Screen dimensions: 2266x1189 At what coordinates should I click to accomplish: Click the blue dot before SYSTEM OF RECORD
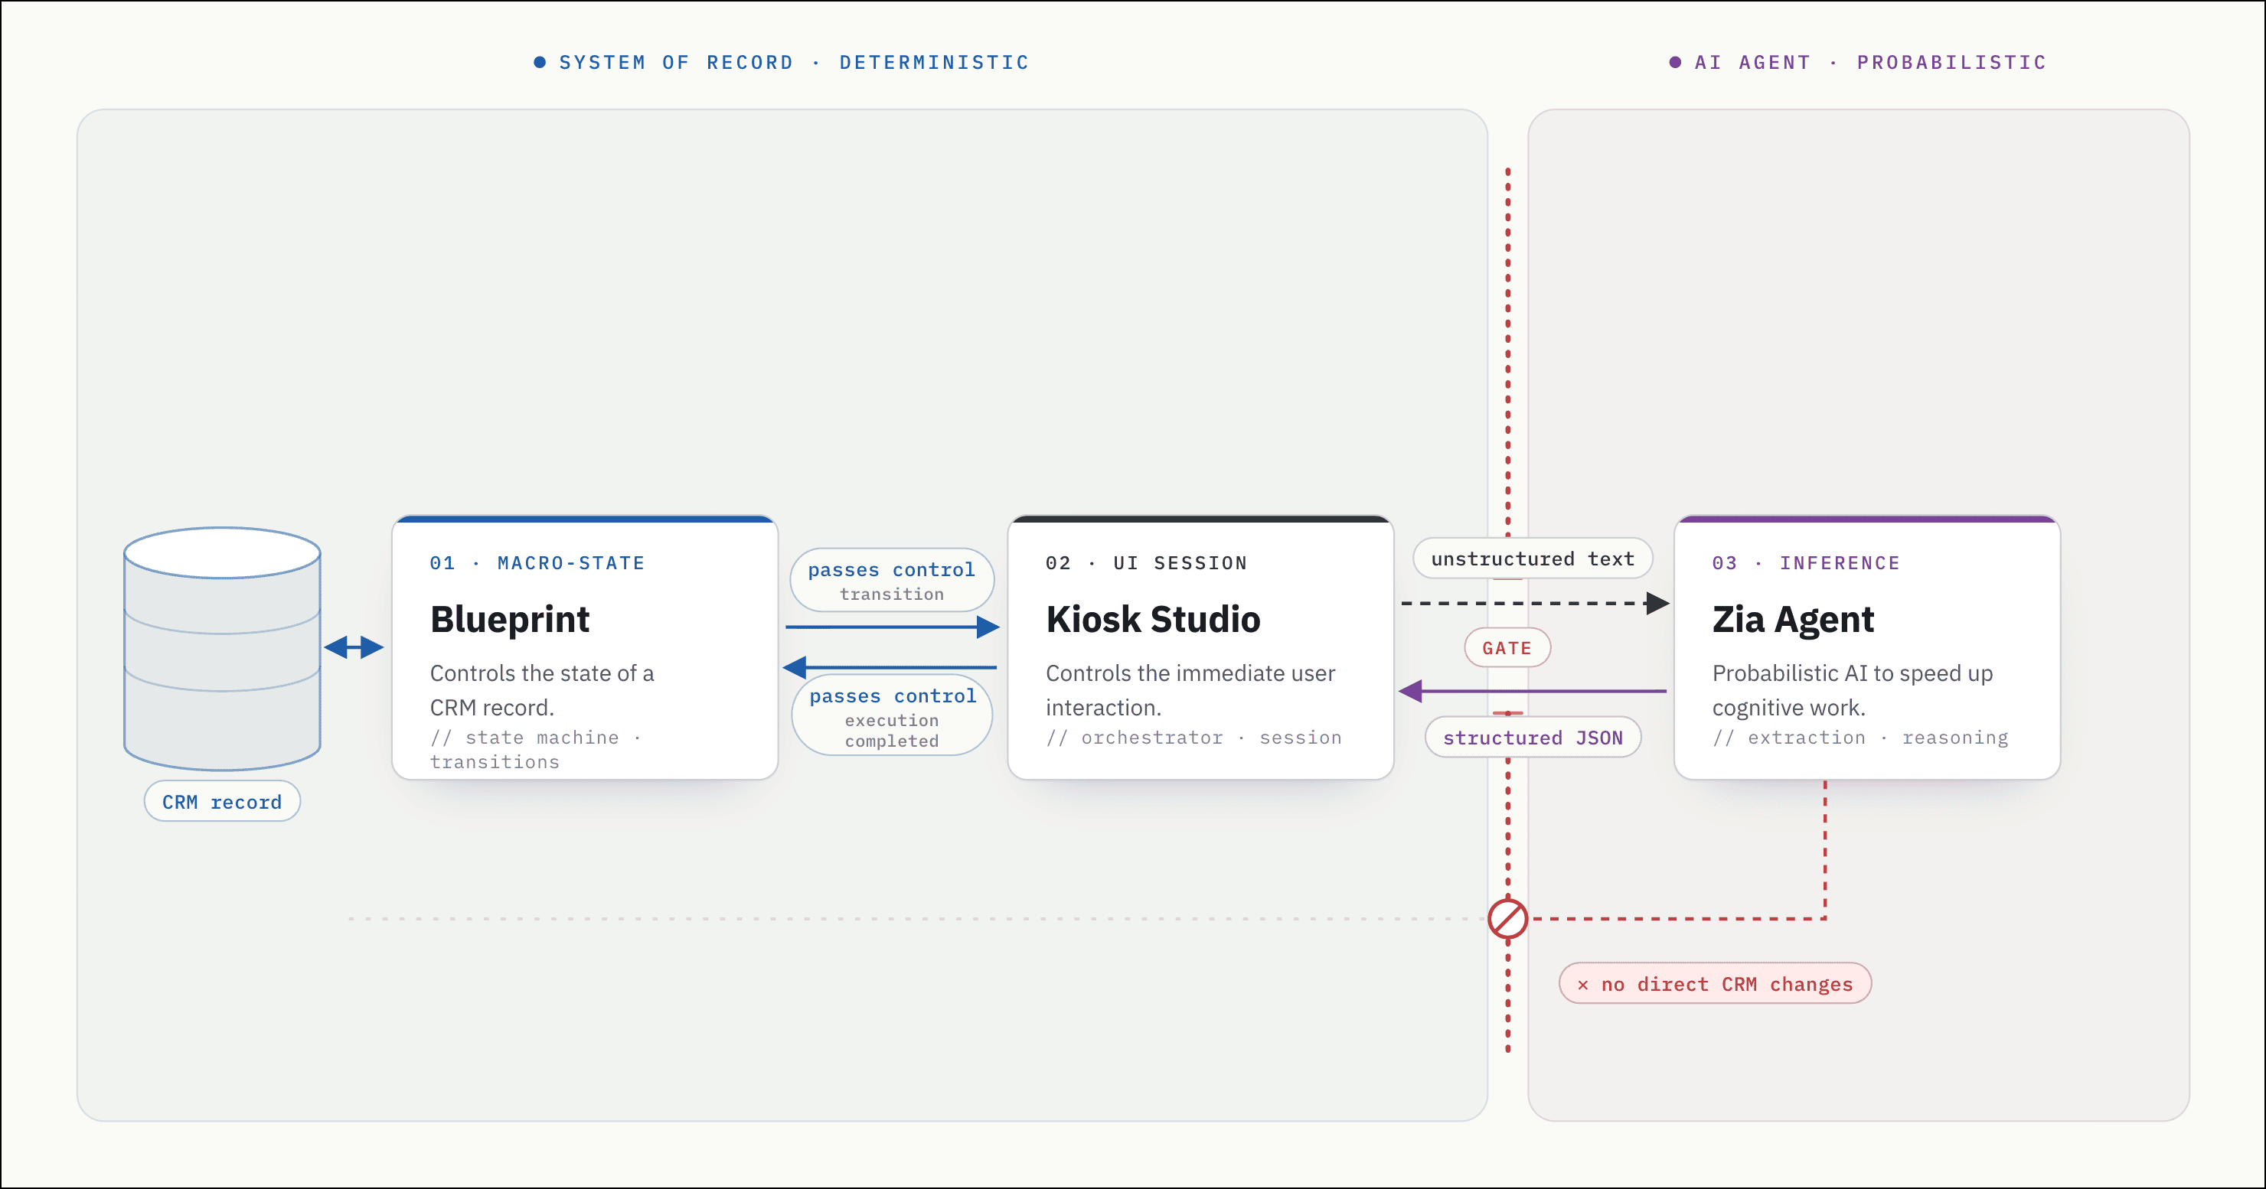pyautogui.click(x=540, y=63)
